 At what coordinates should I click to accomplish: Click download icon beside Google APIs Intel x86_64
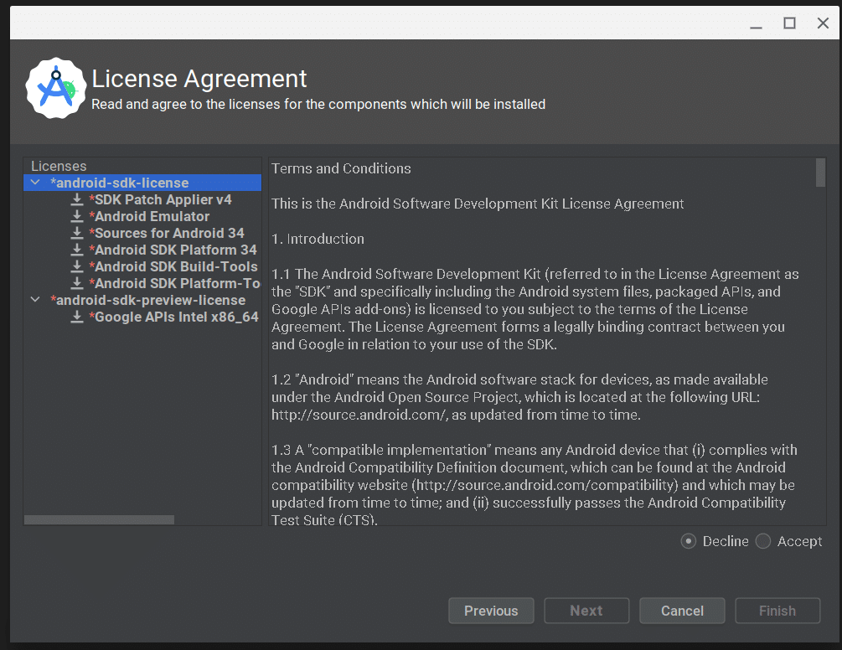[77, 317]
